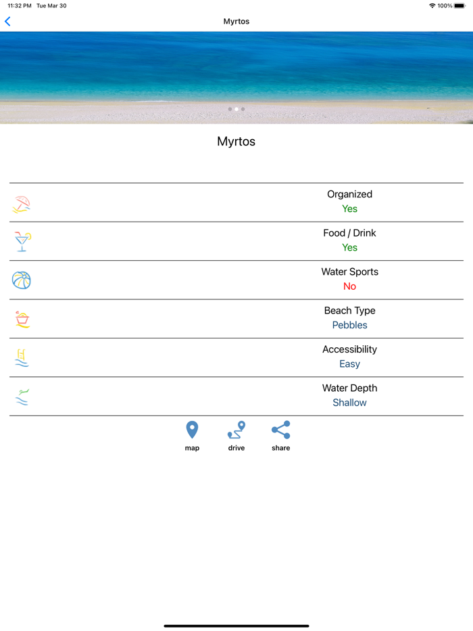Image resolution: width=473 pixels, height=631 pixels.
Task: Tap the sand bucket Beach Type icon
Action: (22, 320)
